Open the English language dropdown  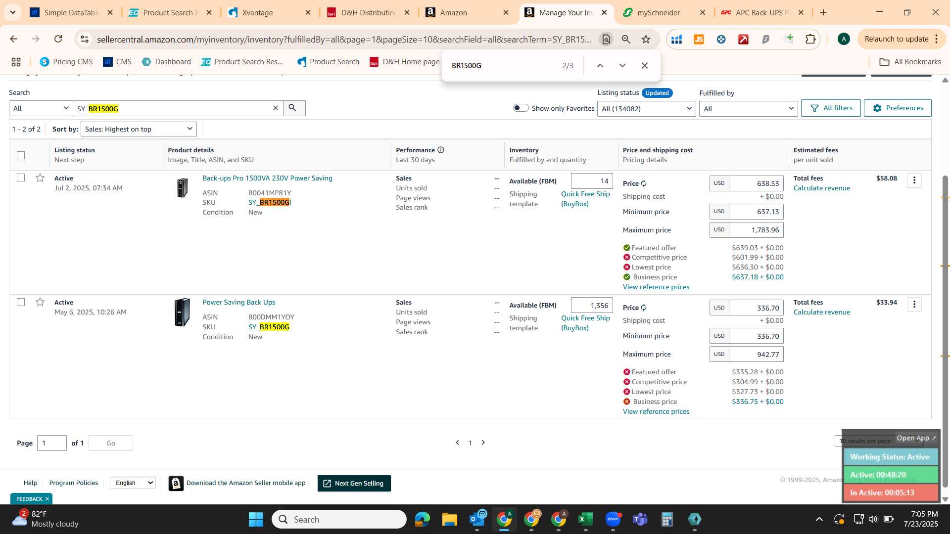pos(133,483)
